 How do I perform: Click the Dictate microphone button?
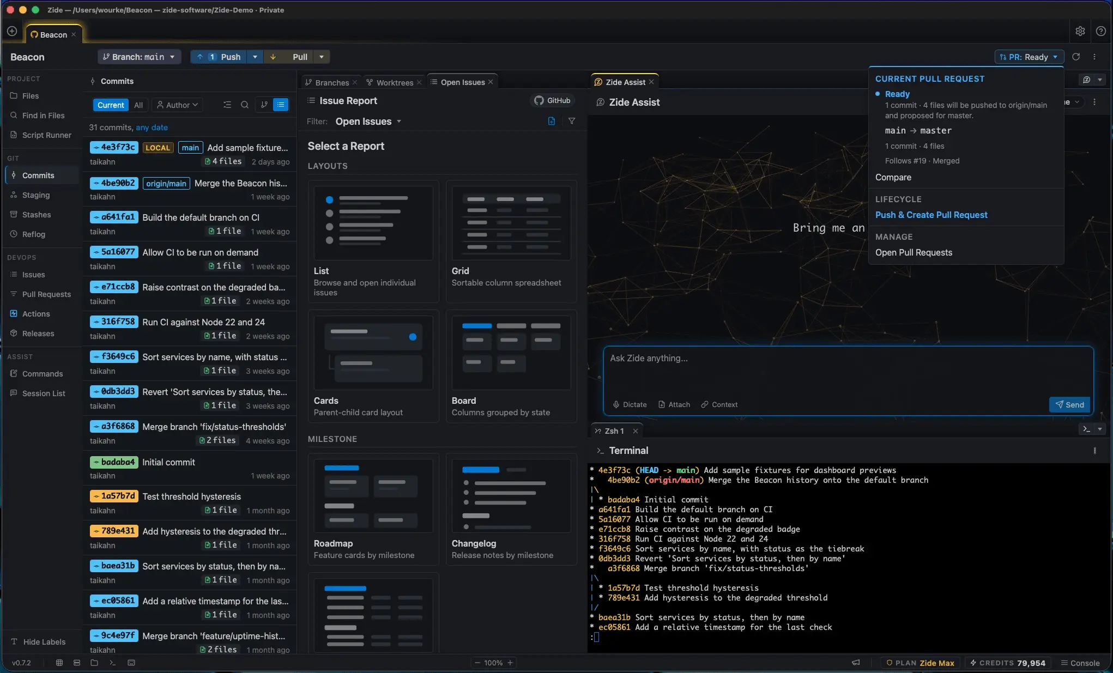click(630, 404)
